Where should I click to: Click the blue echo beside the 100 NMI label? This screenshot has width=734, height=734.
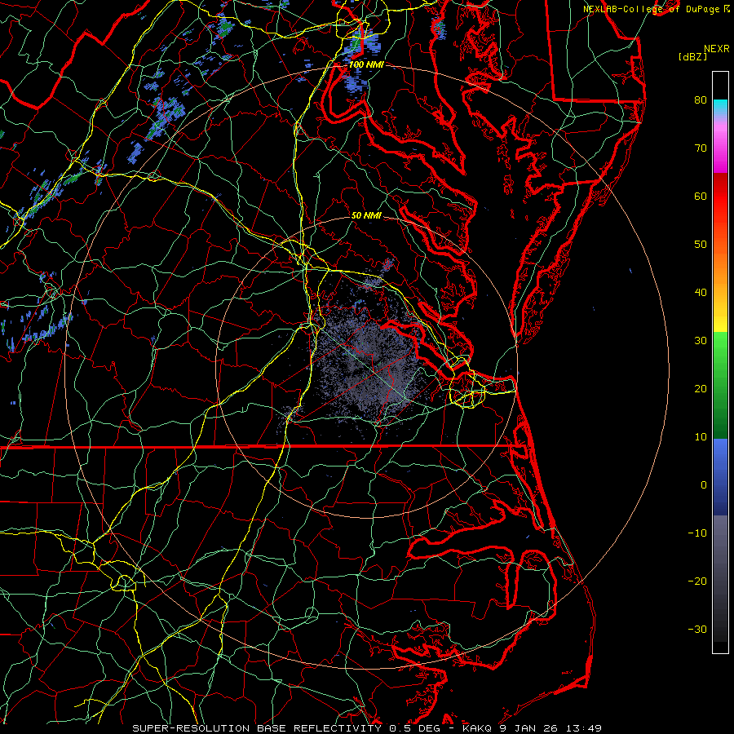356,82
